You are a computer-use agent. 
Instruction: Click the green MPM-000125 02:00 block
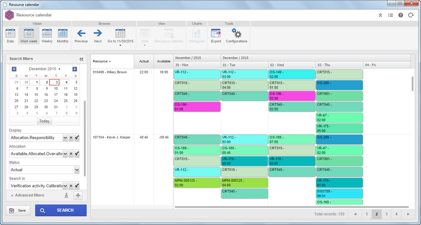(x=197, y=183)
